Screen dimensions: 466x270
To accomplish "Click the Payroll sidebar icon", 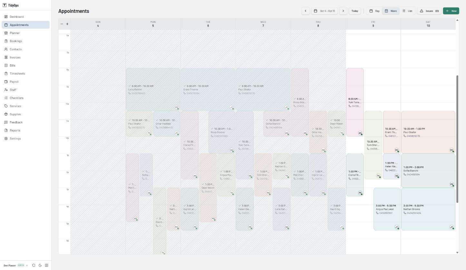I will [6, 82].
